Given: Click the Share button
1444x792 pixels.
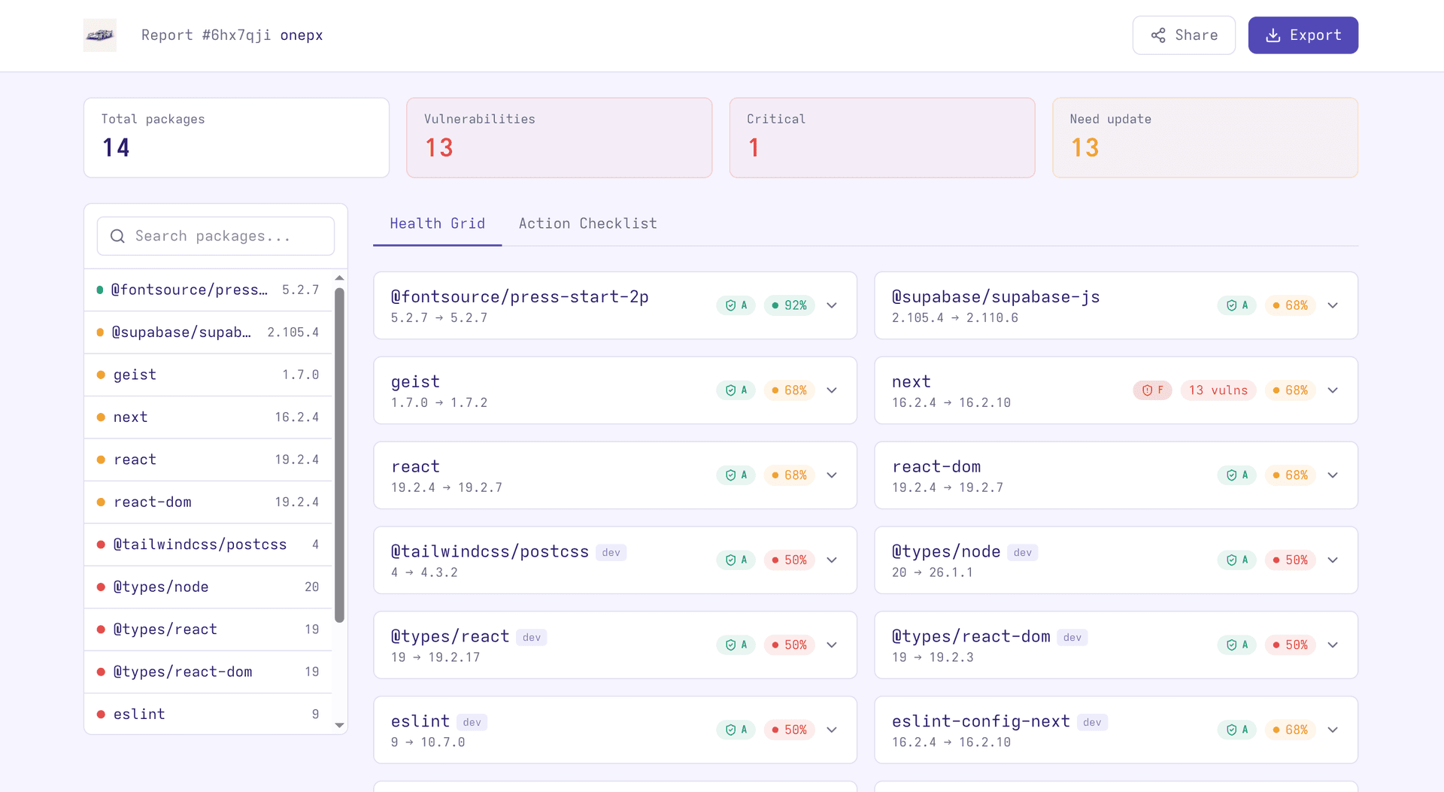Looking at the screenshot, I should point(1184,35).
